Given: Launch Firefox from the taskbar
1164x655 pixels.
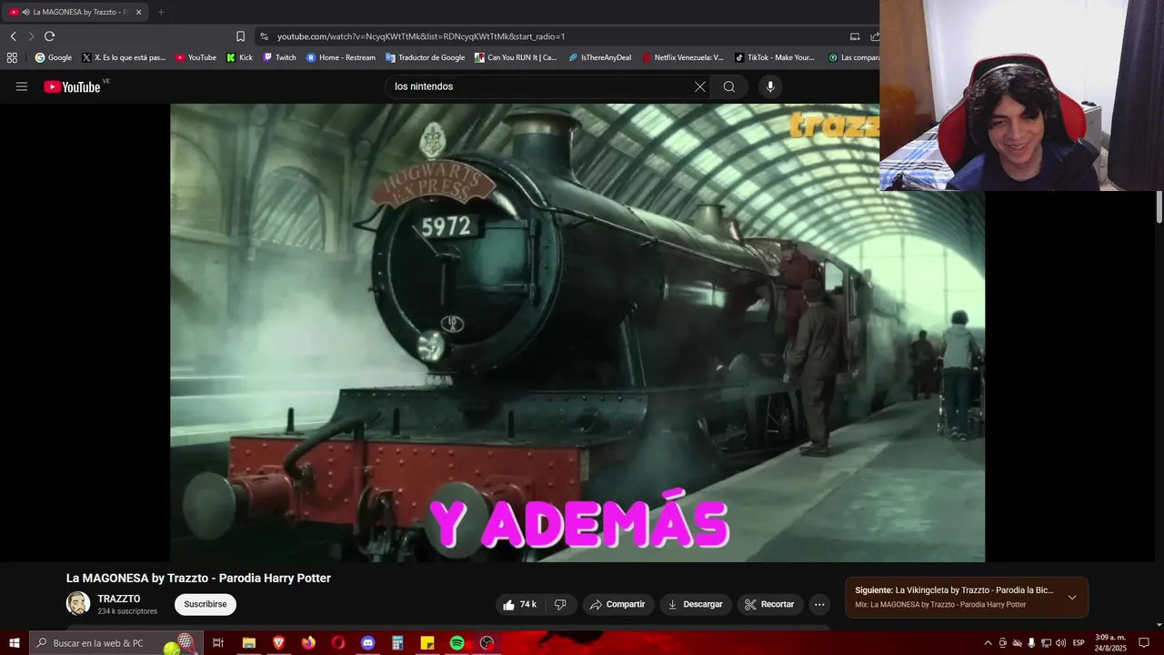Looking at the screenshot, I should point(308,643).
